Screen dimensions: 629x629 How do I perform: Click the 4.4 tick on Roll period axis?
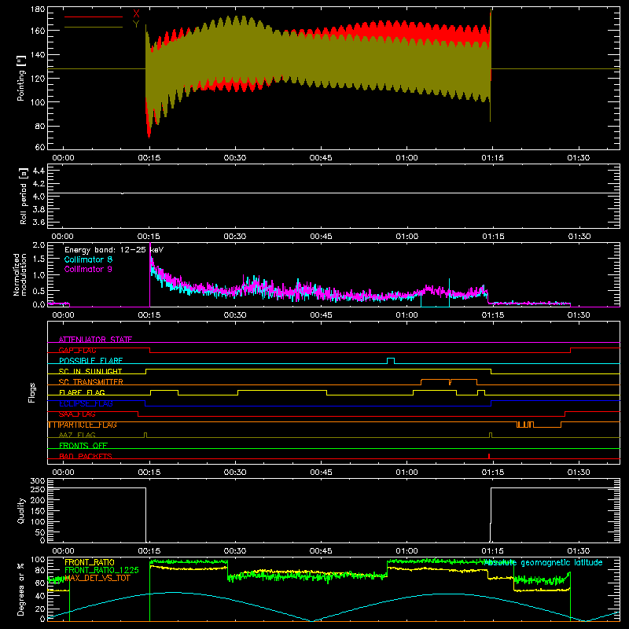point(39,171)
